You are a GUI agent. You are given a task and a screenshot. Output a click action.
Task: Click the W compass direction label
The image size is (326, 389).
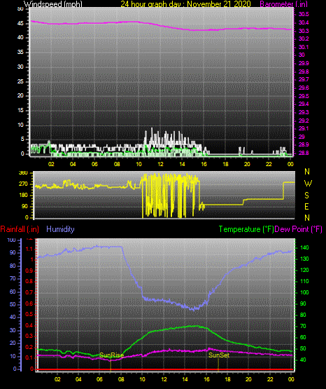pyautogui.click(x=308, y=184)
